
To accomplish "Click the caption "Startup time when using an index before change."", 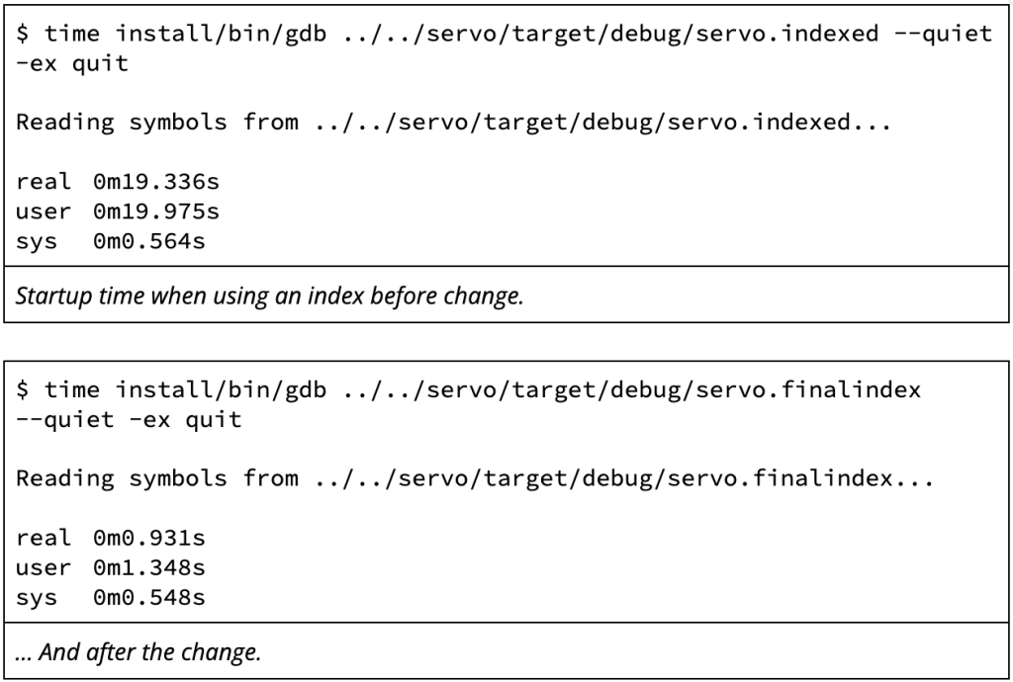I will (269, 296).
